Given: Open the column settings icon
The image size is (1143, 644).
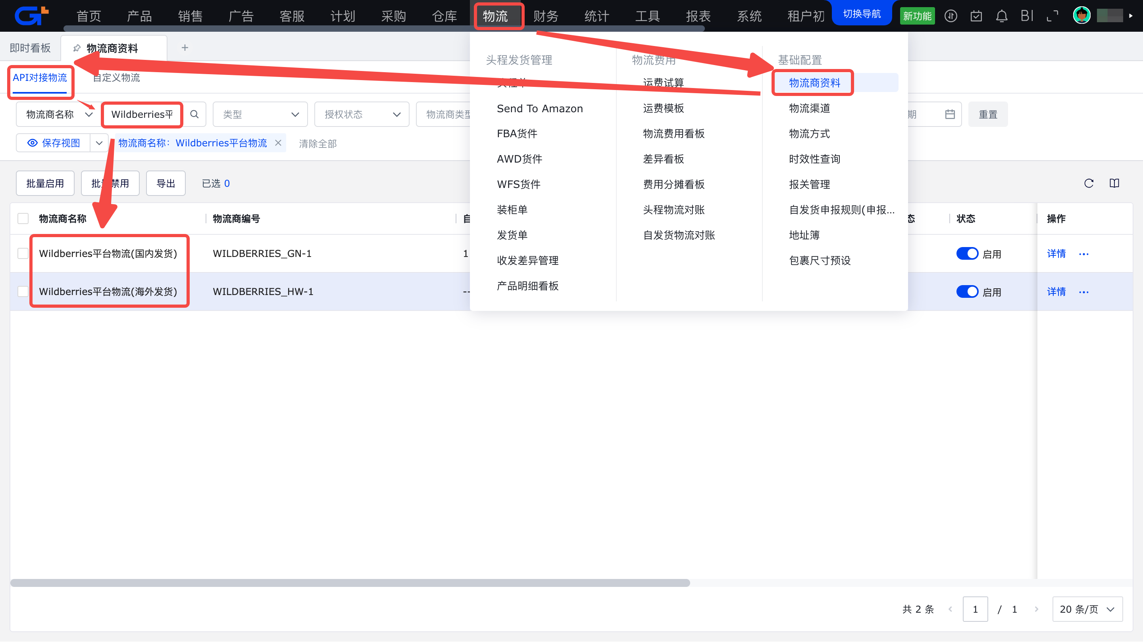Looking at the screenshot, I should point(1114,184).
